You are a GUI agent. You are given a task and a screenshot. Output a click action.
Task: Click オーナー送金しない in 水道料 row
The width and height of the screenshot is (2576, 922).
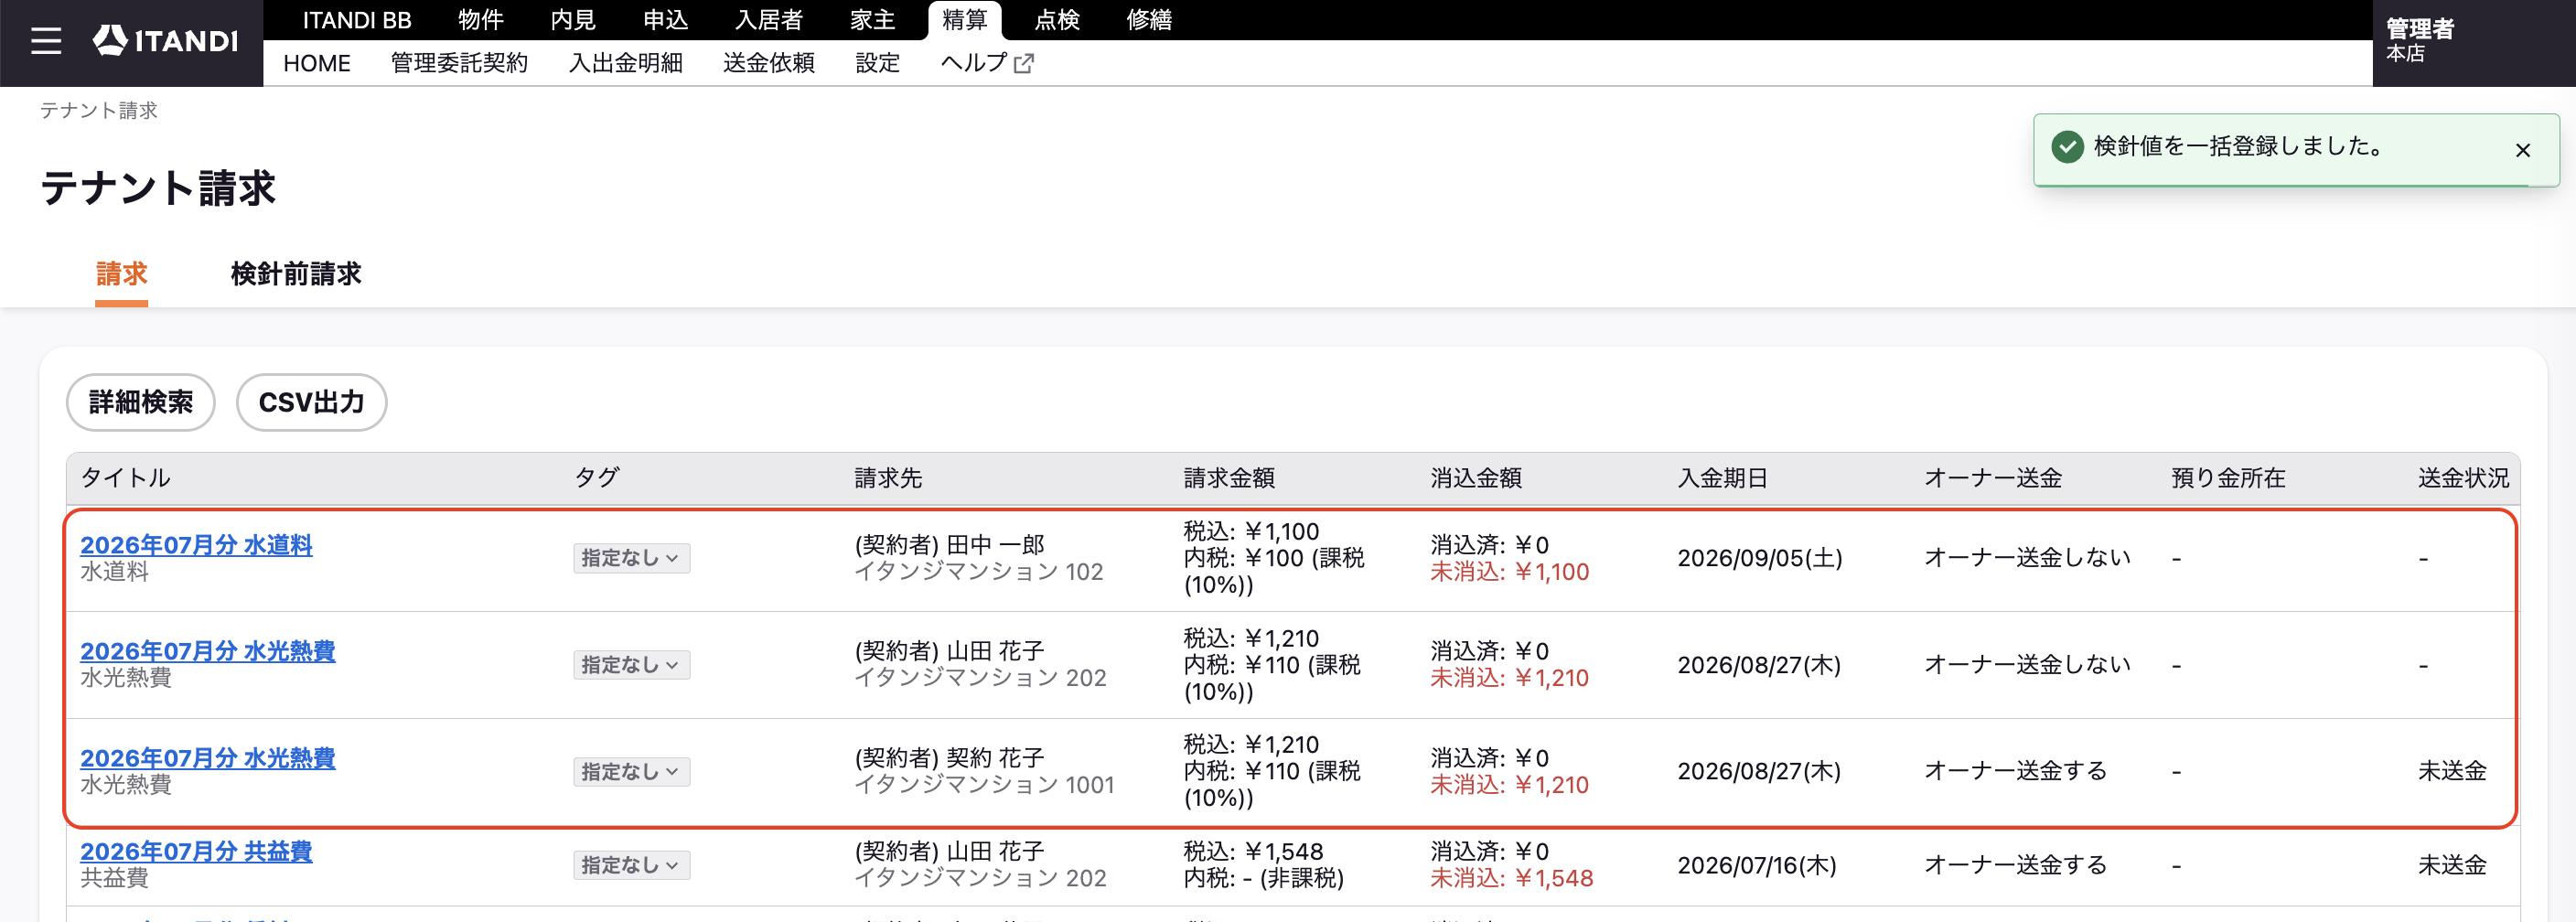2027,558
